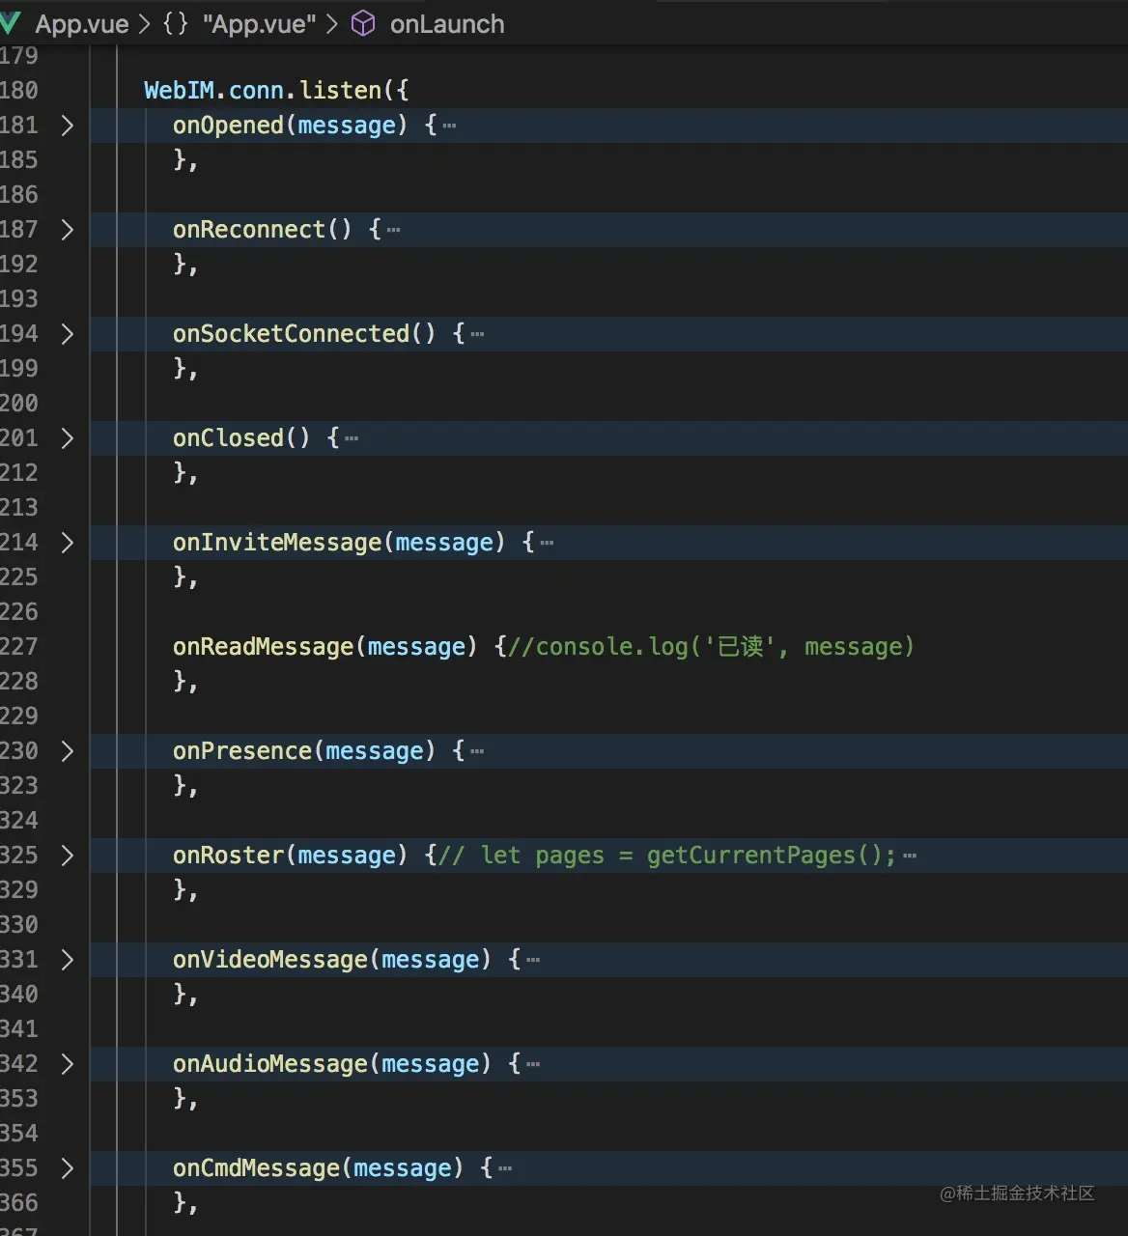Screen dimensions: 1128x1236
Task: Click the onVideoMessage function name
Action: [x=270, y=960]
